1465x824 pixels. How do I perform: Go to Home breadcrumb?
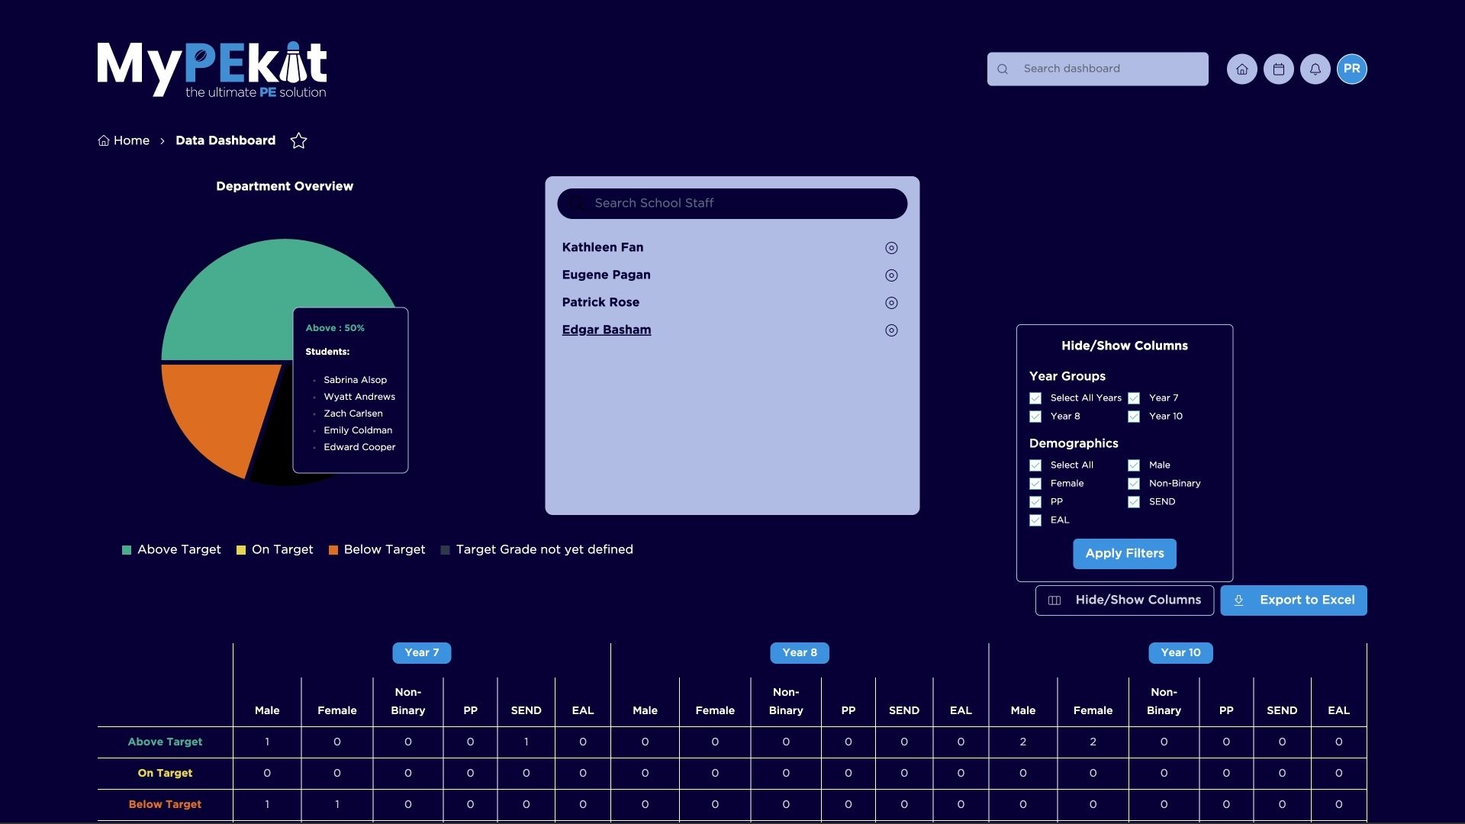124,141
